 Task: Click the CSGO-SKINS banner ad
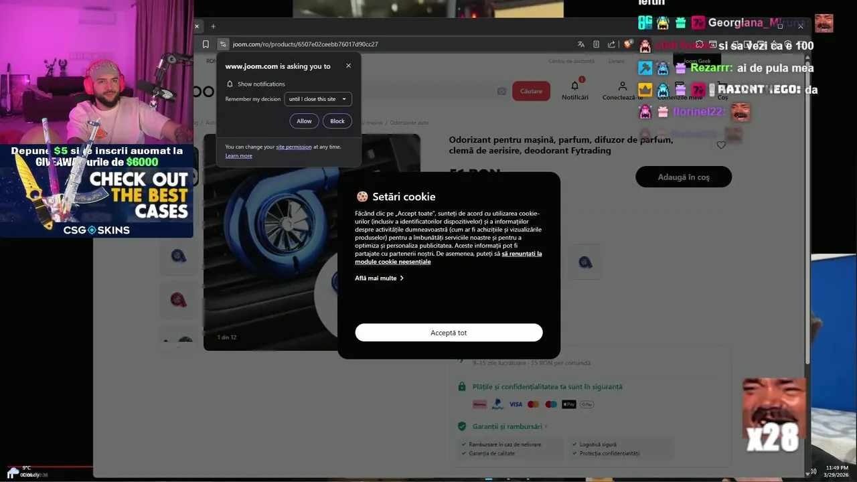pos(96,191)
